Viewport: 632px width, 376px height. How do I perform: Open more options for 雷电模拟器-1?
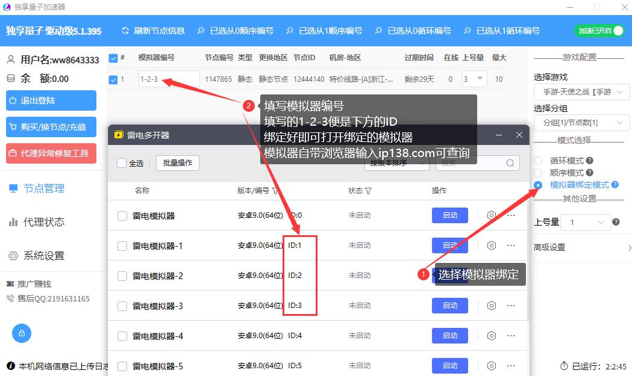[x=511, y=245]
